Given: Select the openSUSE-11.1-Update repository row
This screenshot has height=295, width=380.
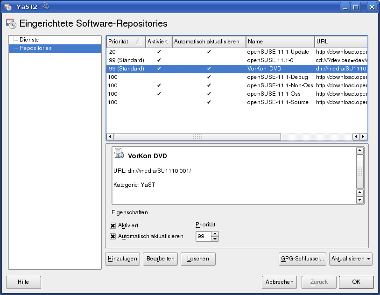Looking at the screenshot, I should (x=237, y=52).
